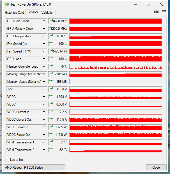Expand the Memory Controller Load dropdown
This screenshot has height=174, width=170.
(x=44, y=67)
